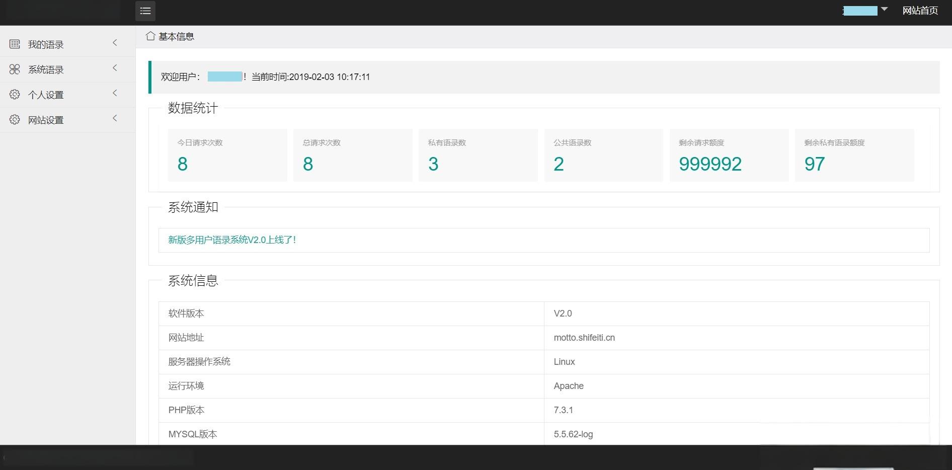Click the 5.5.62-log MySQL version value
Image resolution: width=952 pixels, height=470 pixels.
click(573, 434)
